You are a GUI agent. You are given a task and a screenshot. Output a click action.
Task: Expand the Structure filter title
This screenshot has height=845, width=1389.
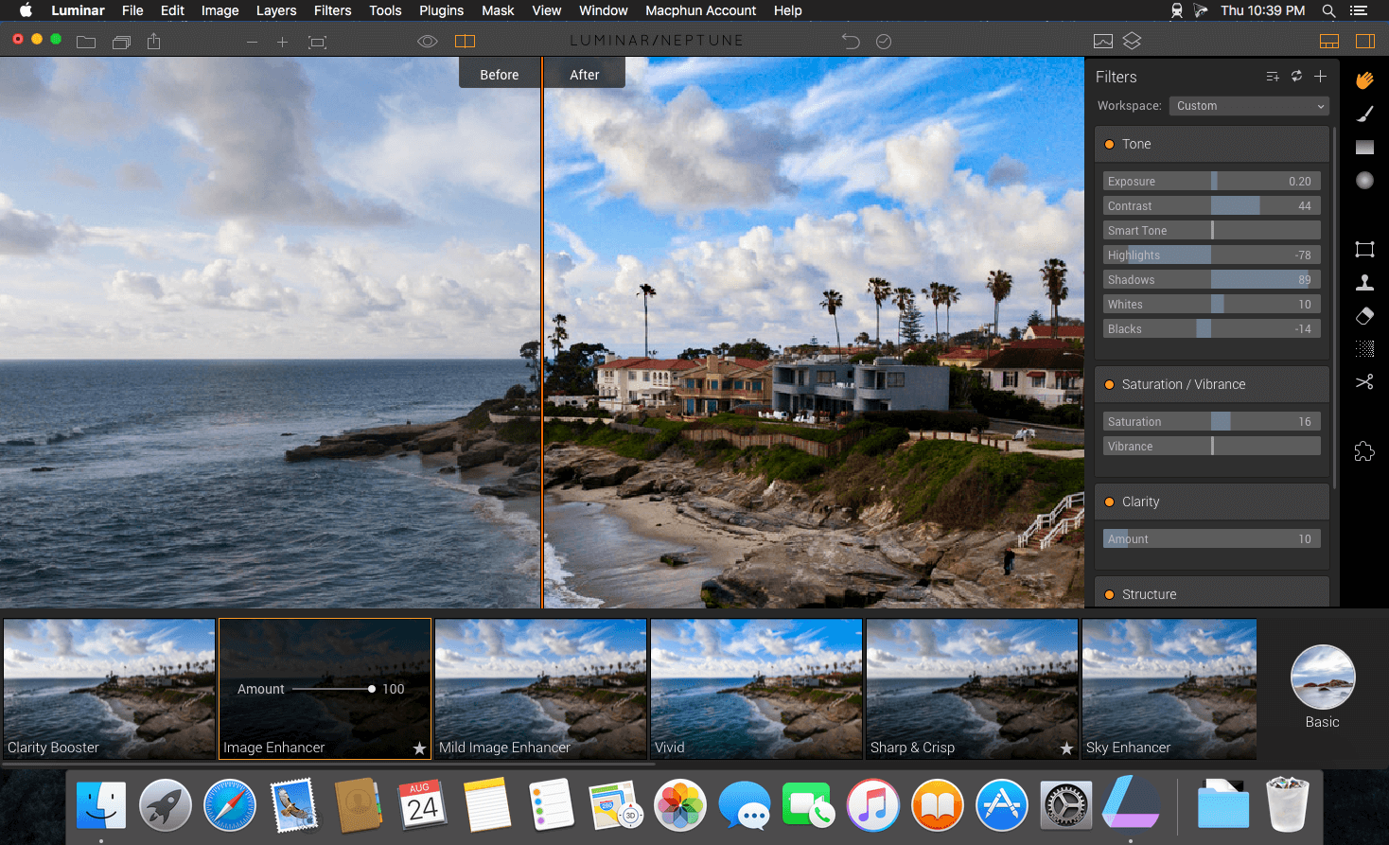coord(1150,595)
